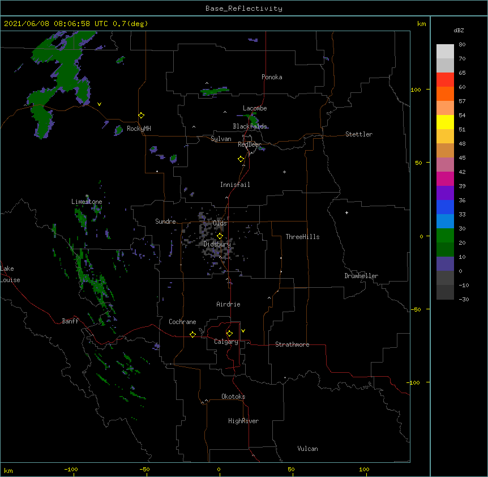488x477 pixels.
Task: Click the Lake Louise label
Action: click(10, 274)
